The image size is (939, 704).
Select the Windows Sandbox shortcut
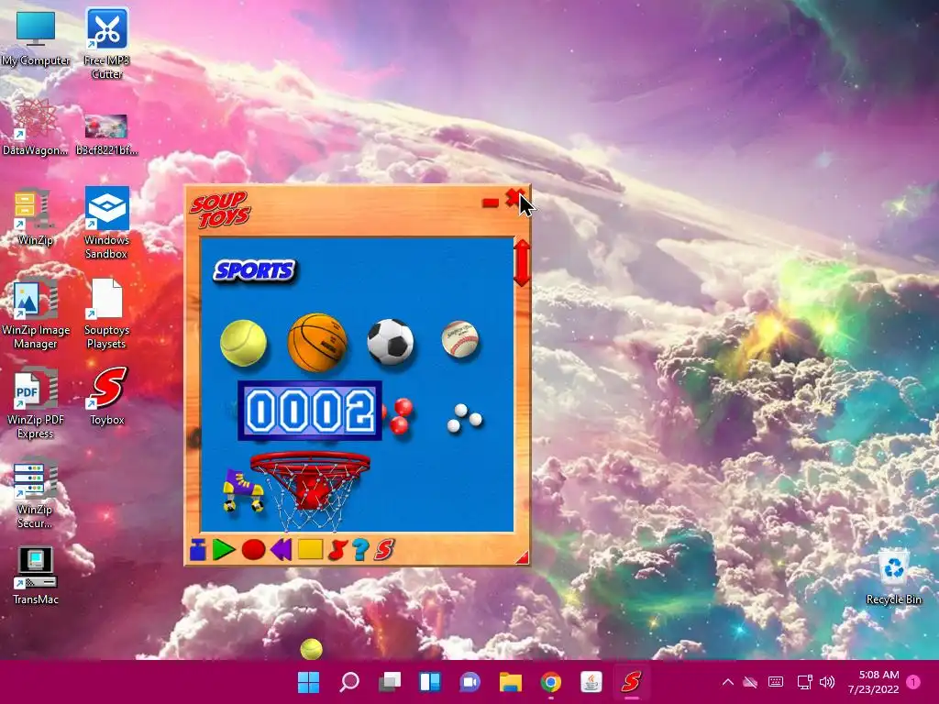coord(106,223)
